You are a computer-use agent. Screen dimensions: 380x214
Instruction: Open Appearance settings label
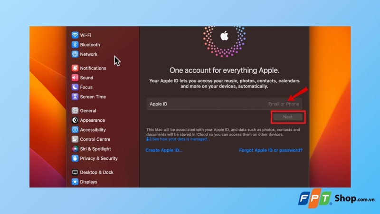(92, 120)
